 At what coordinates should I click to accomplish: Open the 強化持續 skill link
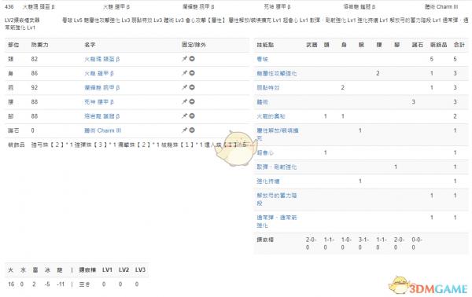click(268, 181)
